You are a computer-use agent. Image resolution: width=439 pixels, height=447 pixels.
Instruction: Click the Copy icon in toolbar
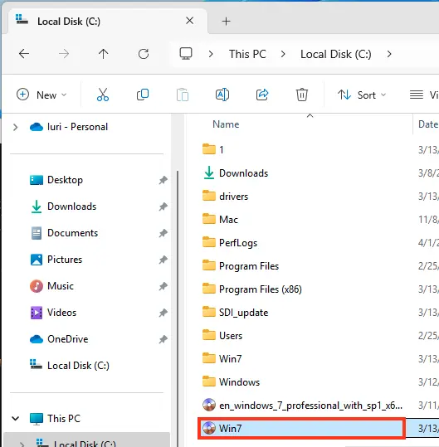click(143, 95)
